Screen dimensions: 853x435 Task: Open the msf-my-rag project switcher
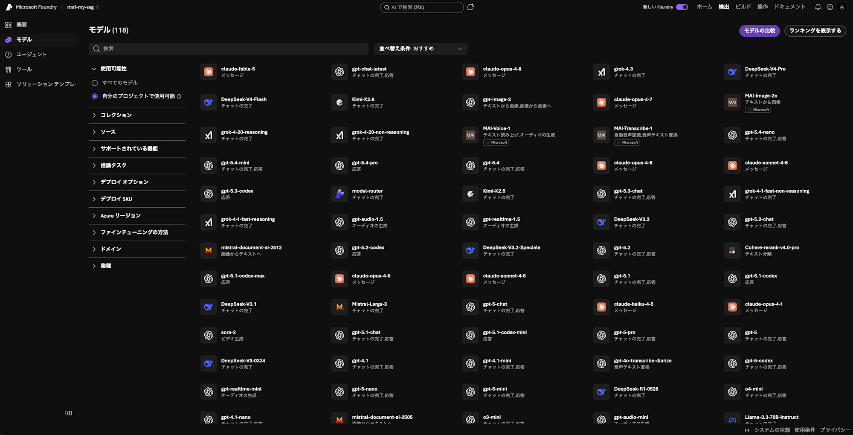(x=83, y=7)
